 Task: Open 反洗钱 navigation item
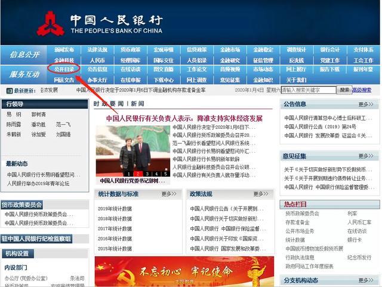tap(296, 60)
